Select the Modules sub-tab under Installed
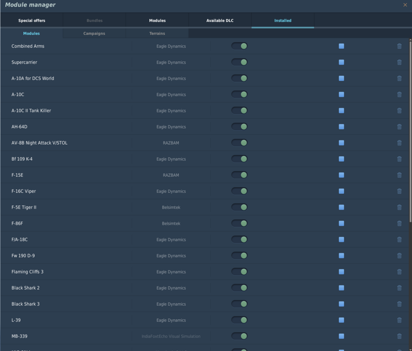This screenshot has width=412, height=351. pos(31,33)
